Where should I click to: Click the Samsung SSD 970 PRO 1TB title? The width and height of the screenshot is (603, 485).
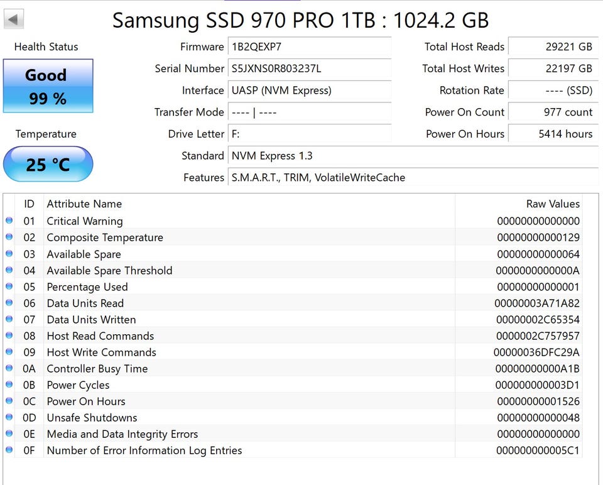tap(301, 20)
